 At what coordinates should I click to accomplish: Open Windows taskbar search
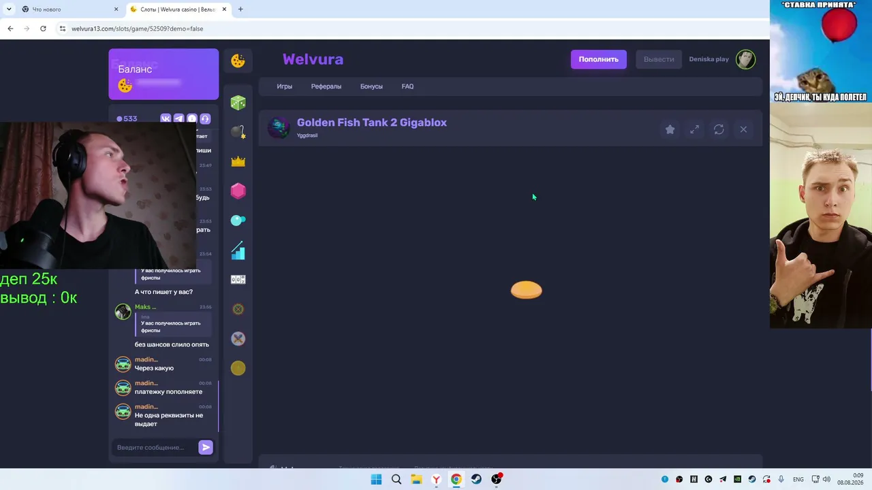click(x=396, y=480)
